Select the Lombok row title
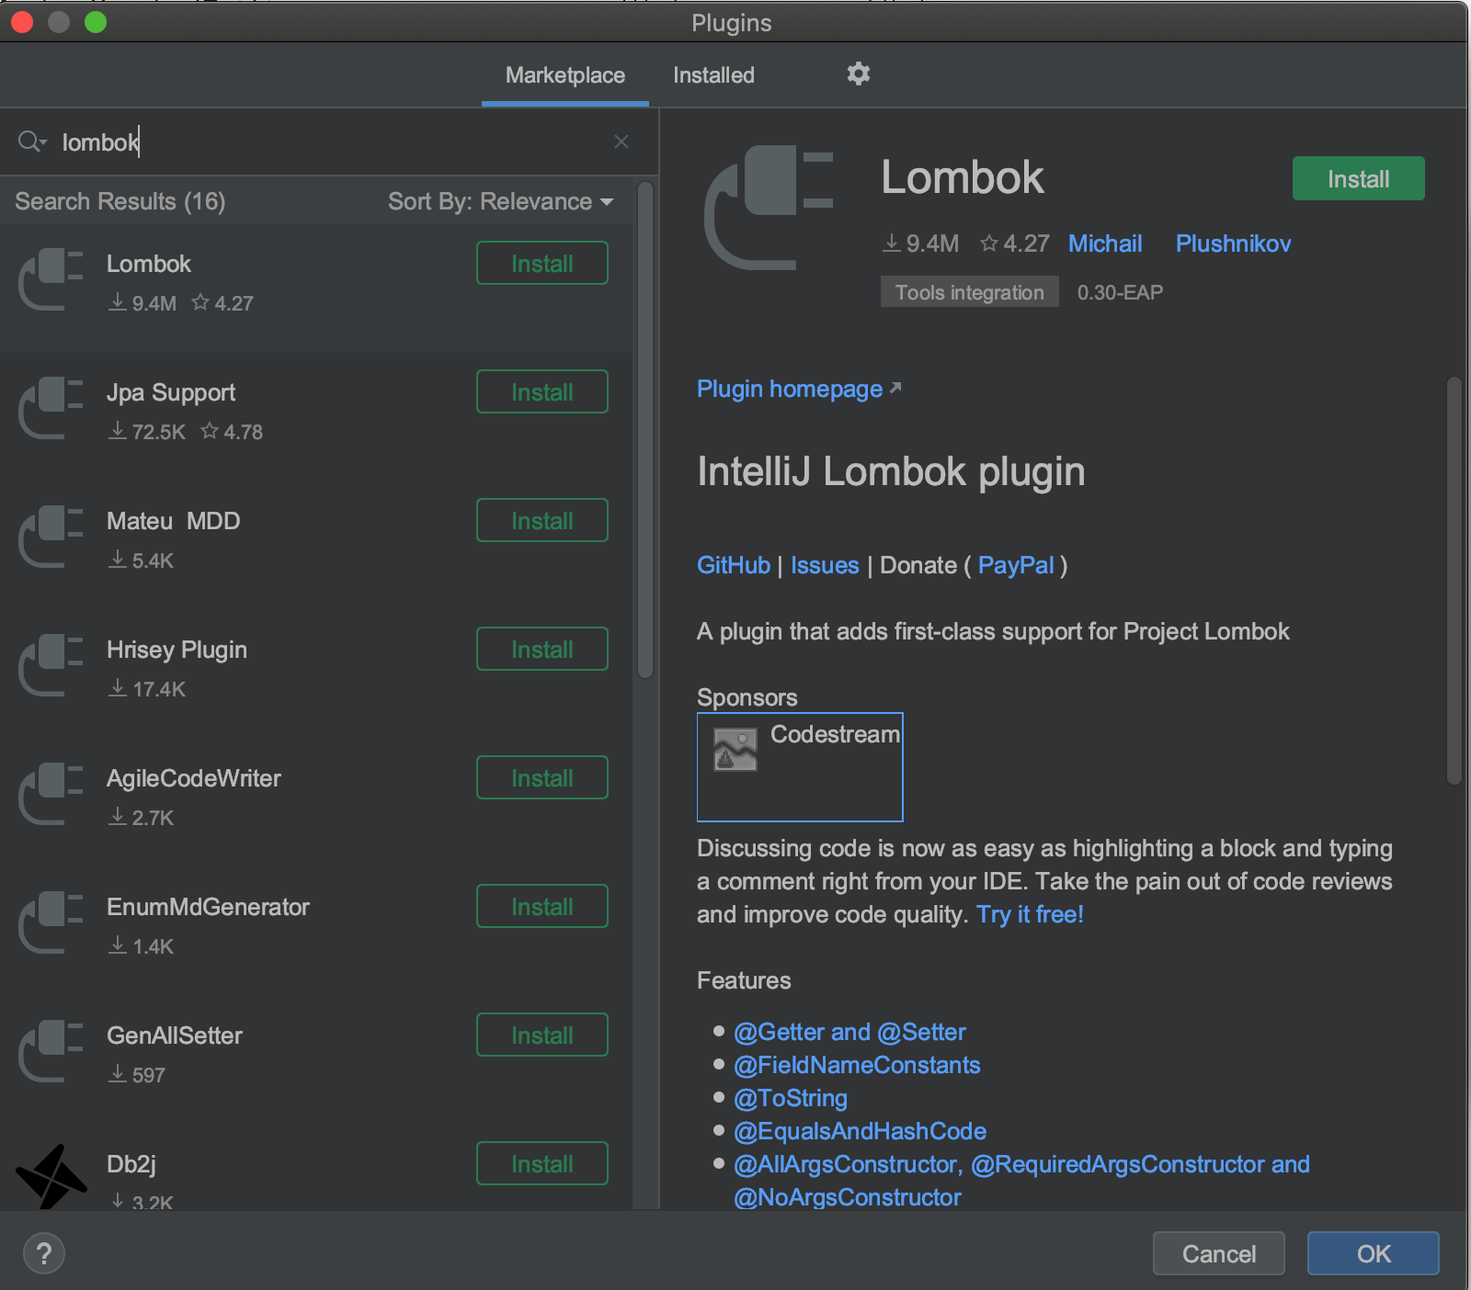Viewport: 1471px width, 1290px height. 148,264
